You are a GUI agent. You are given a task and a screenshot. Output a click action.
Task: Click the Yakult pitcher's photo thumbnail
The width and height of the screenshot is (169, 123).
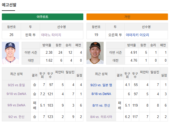click(x=11, y=53)
